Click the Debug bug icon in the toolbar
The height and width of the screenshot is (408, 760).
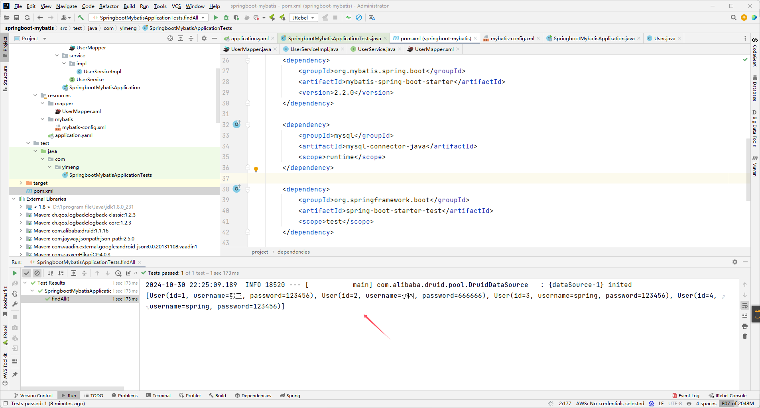[x=226, y=18]
